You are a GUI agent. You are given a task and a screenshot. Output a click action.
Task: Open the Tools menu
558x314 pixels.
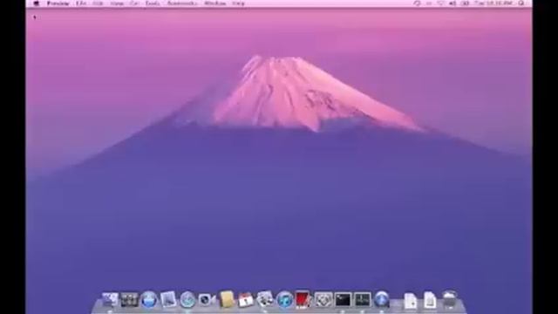(153, 3)
